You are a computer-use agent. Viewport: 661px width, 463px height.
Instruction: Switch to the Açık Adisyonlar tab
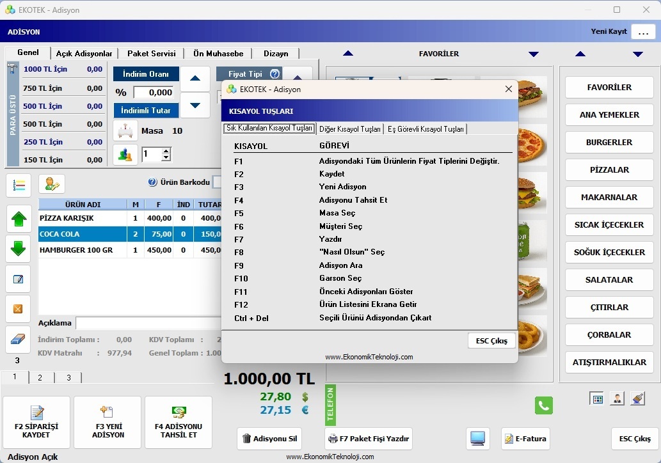coord(84,54)
